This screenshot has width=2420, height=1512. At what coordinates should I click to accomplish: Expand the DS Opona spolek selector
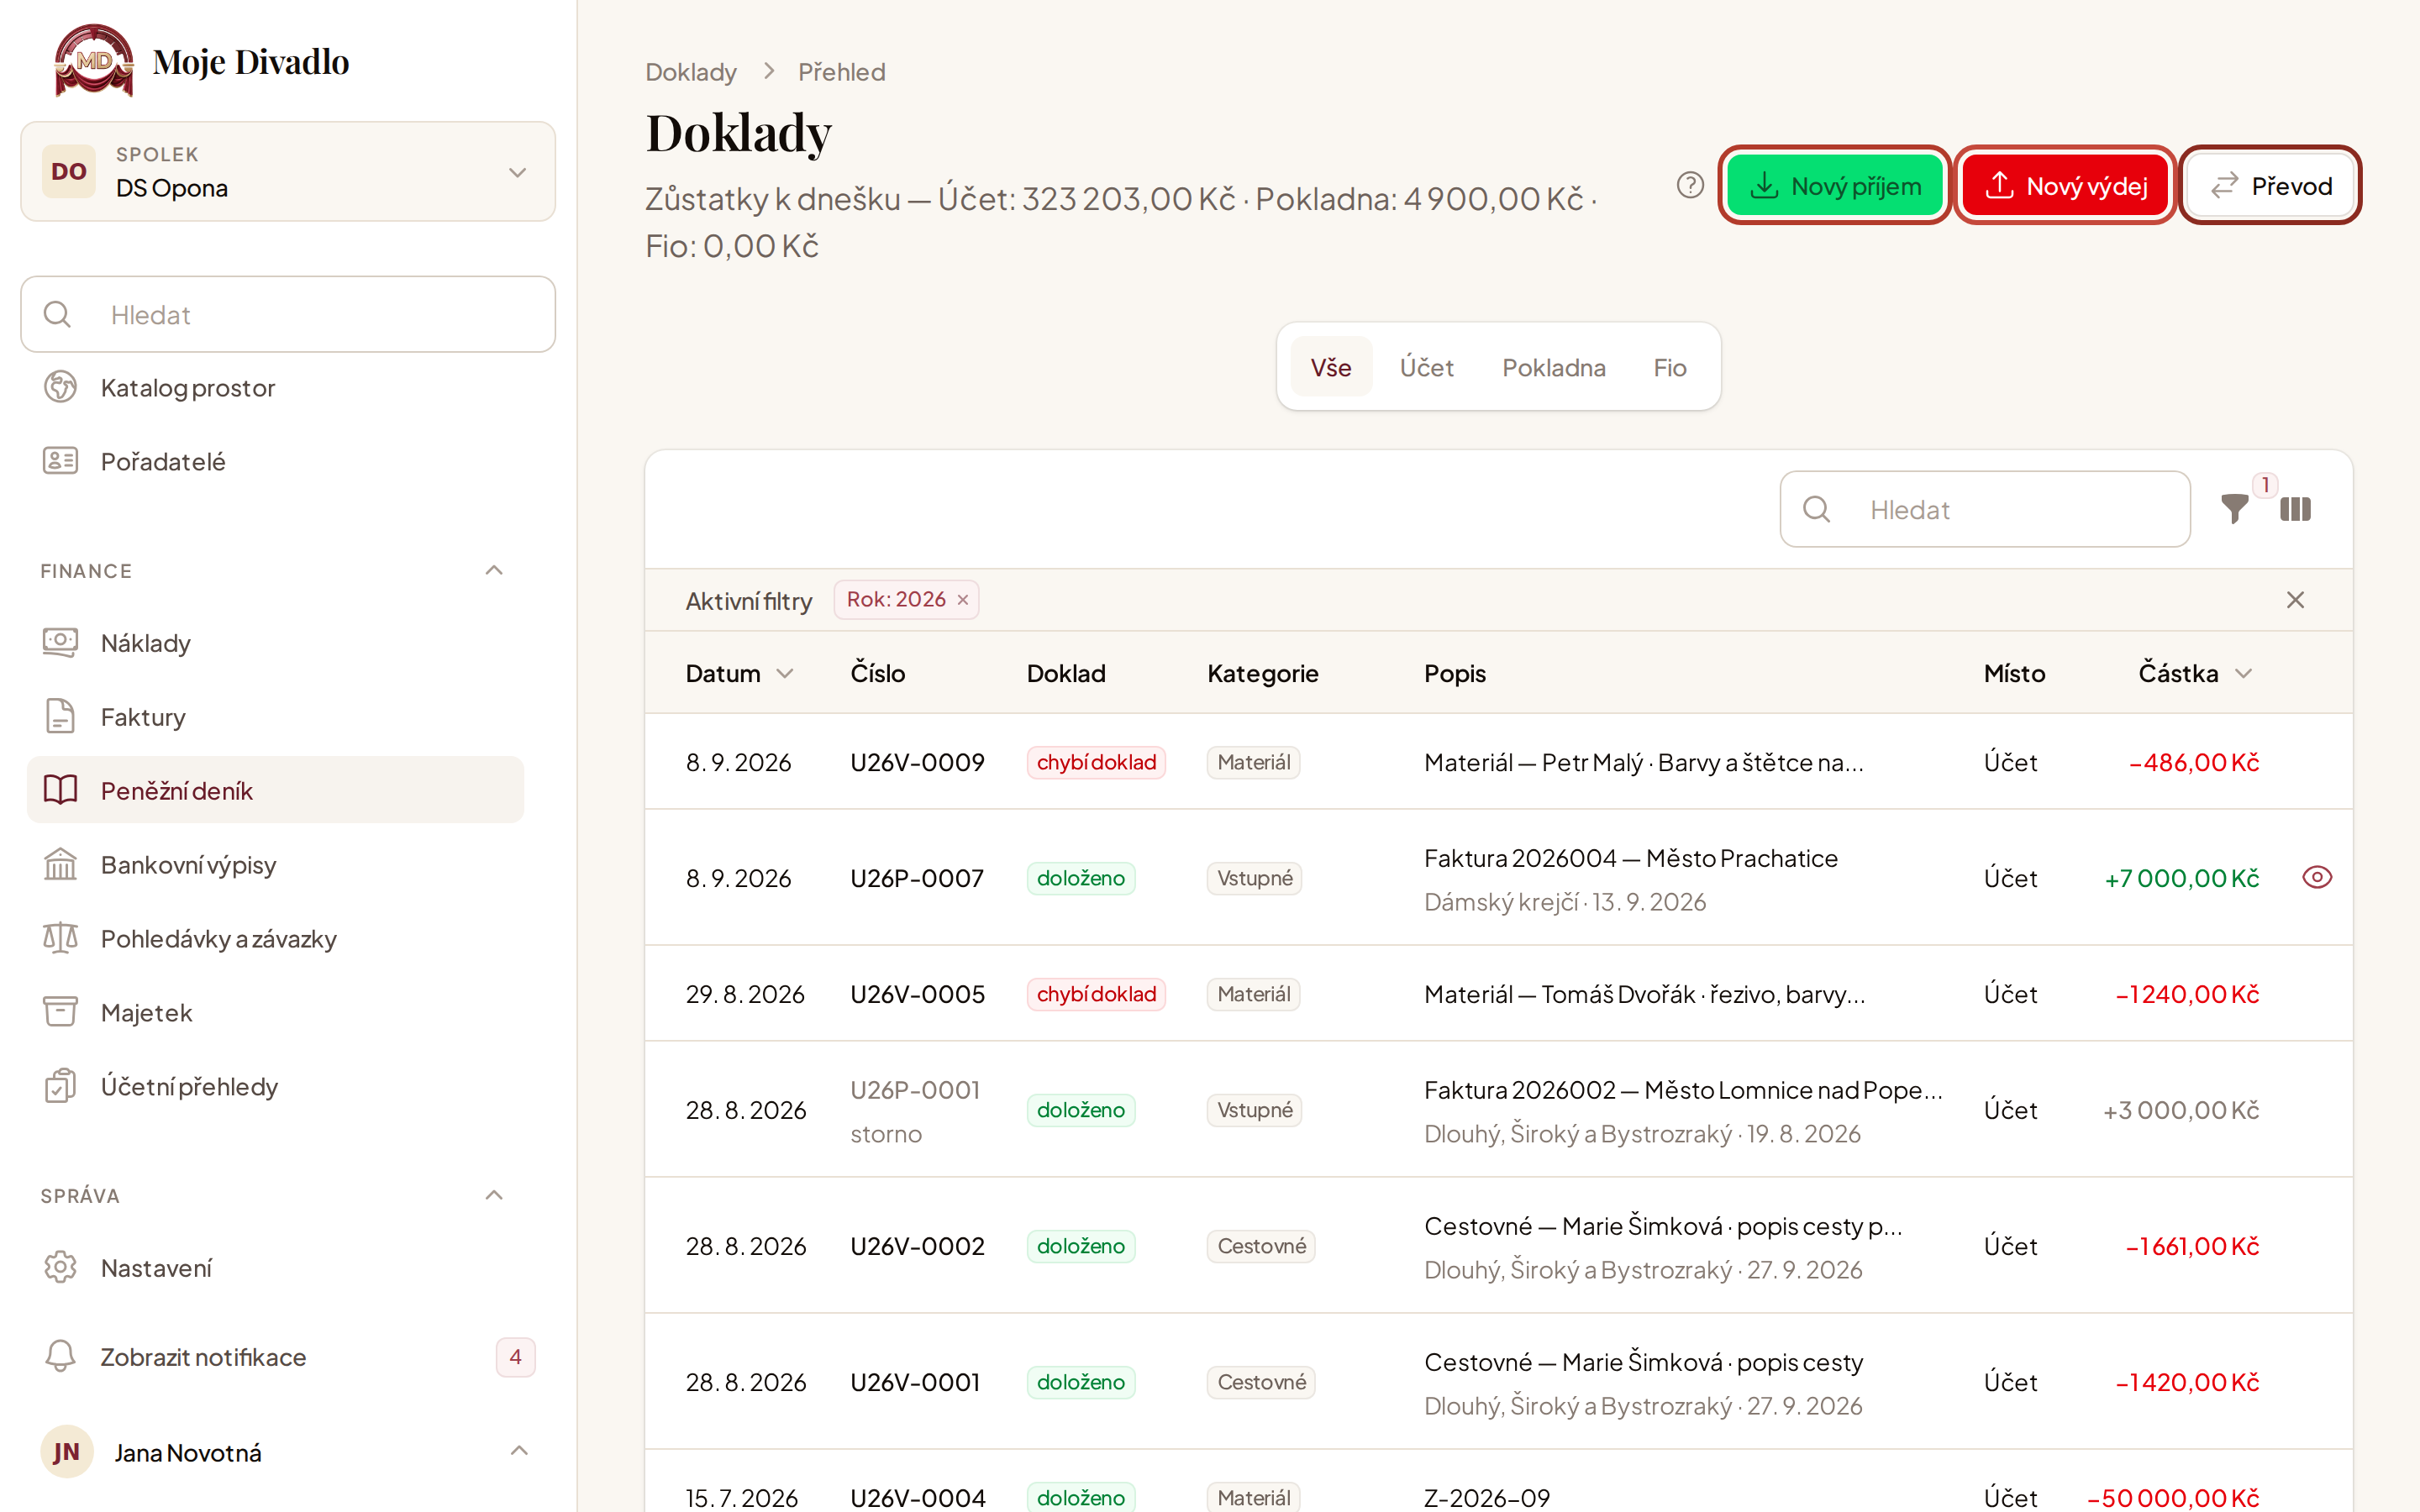point(288,172)
